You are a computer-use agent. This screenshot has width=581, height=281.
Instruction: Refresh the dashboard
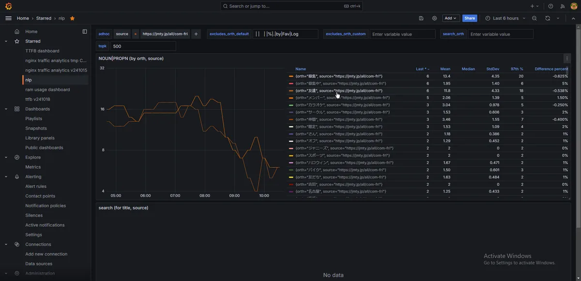click(548, 18)
